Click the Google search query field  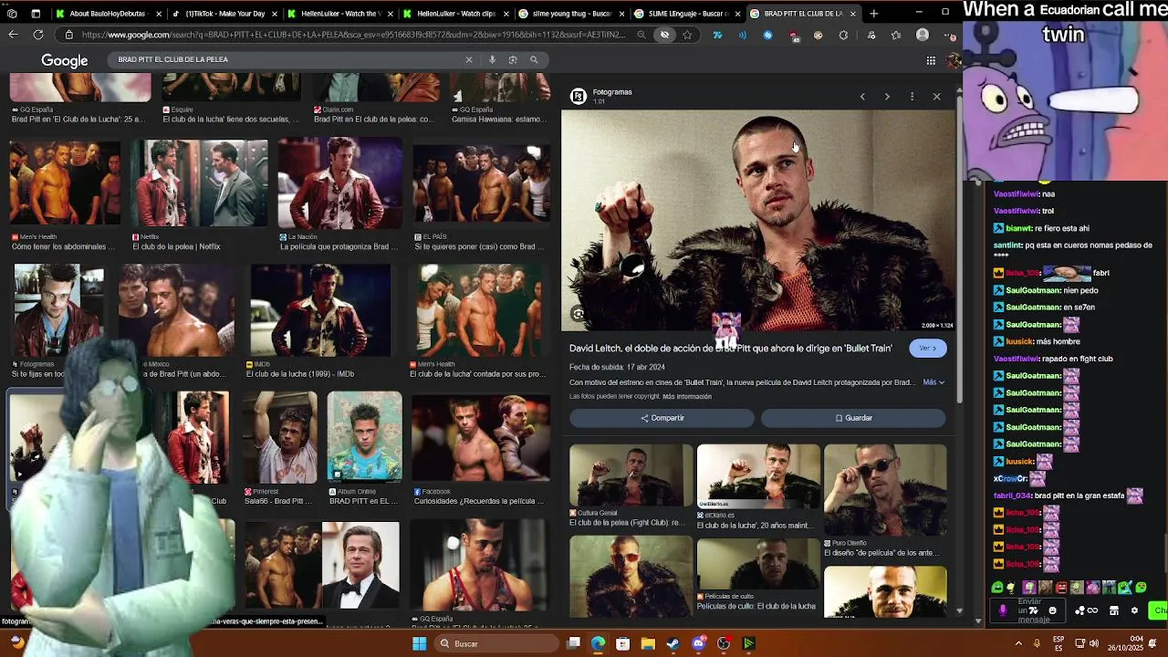coord(287,60)
